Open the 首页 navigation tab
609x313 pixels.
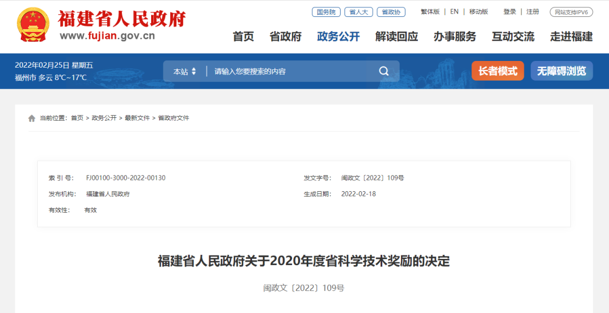pyautogui.click(x=243, y=37)
